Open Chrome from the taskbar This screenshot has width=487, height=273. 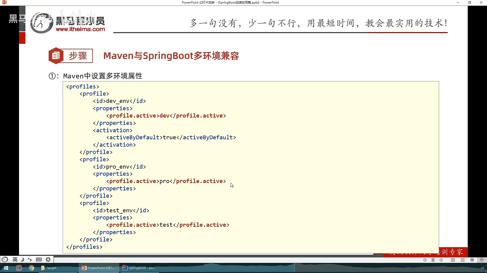click(31, 268)
